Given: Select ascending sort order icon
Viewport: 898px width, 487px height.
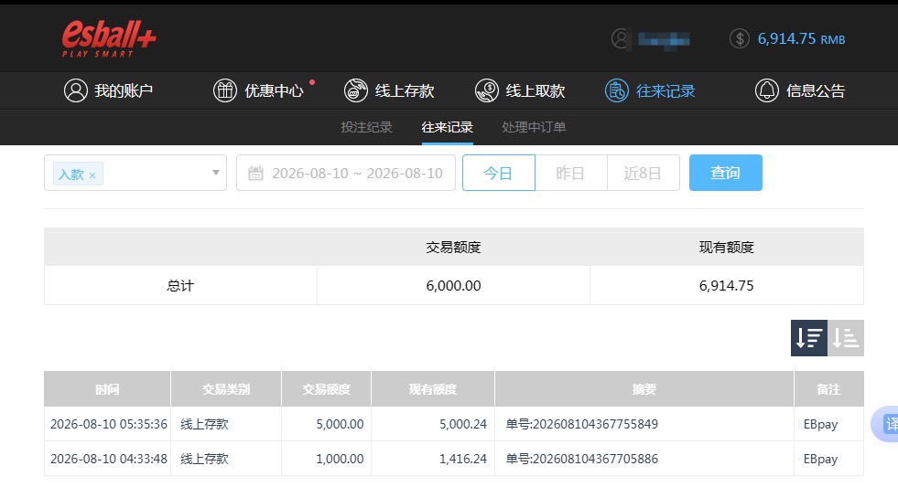Looking at the screenshot, I should click(845, 338).
